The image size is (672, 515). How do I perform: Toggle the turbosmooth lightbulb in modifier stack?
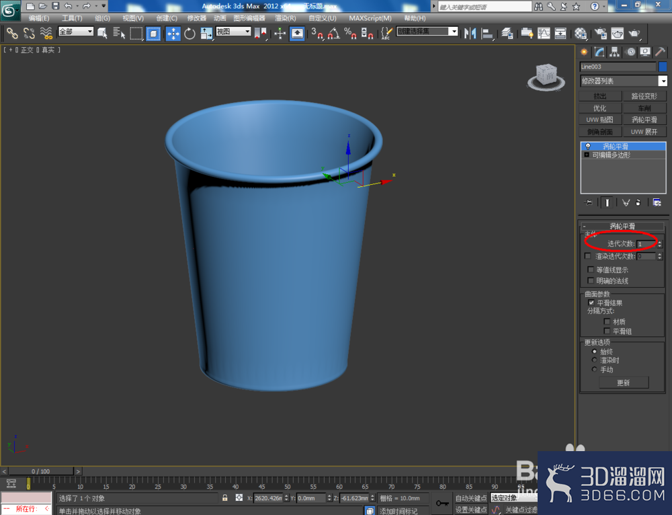click(587, 146)
